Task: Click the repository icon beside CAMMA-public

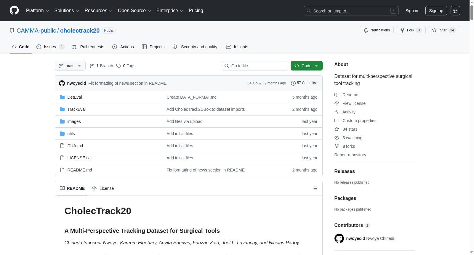Action: click(12, 31)
